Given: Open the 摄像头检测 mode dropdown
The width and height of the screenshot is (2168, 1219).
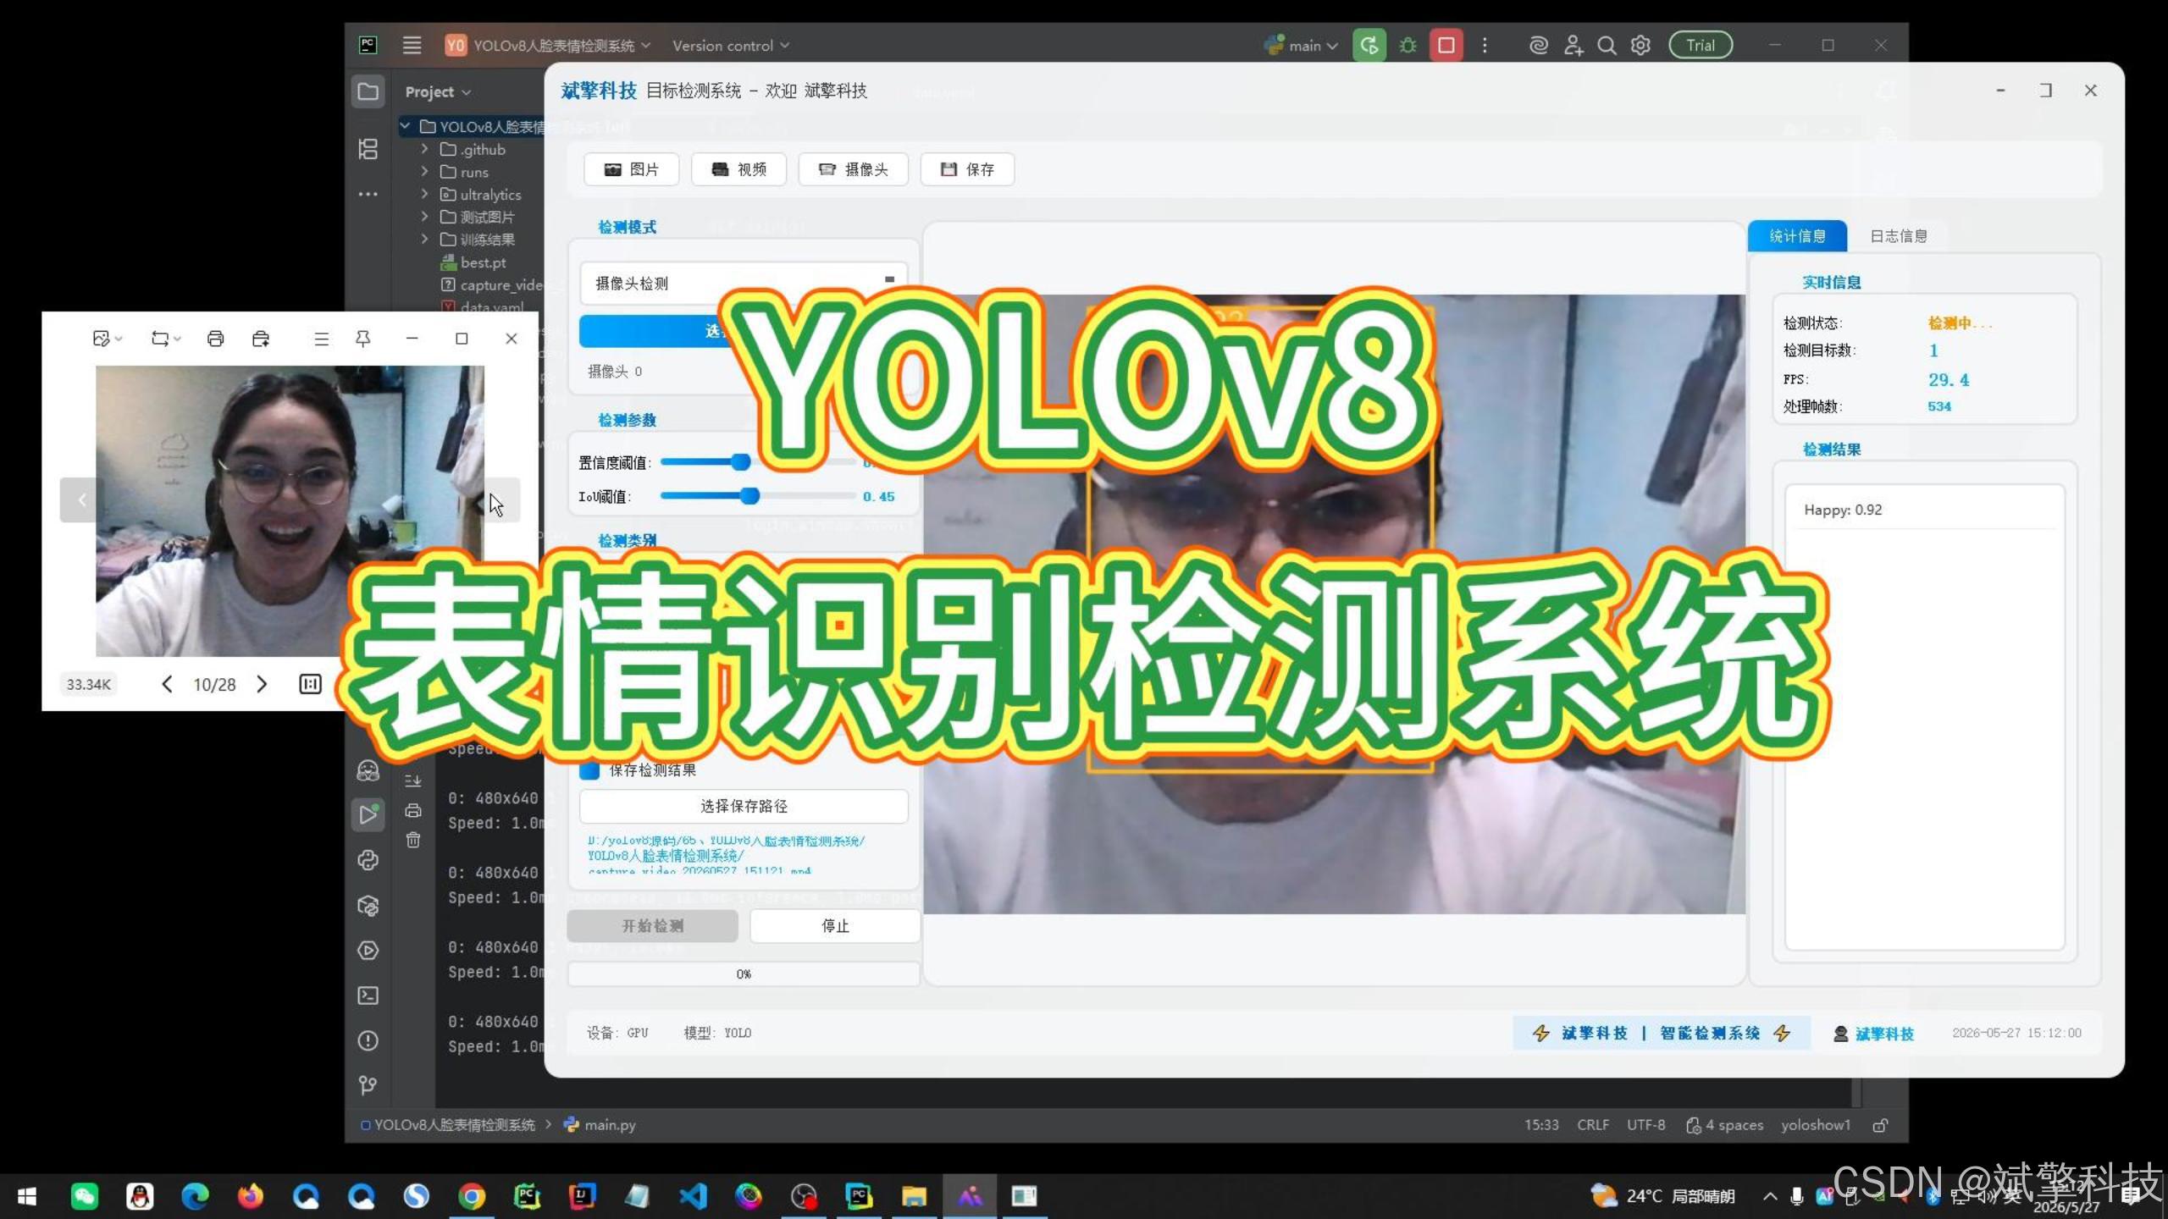Looking at the screenshot, I should coord(744,283).
